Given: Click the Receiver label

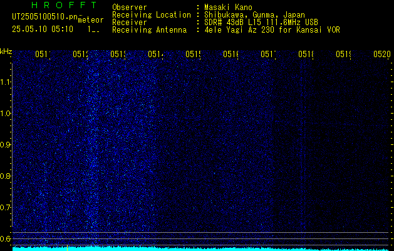Looking at the screenshot, I should 130,23.
